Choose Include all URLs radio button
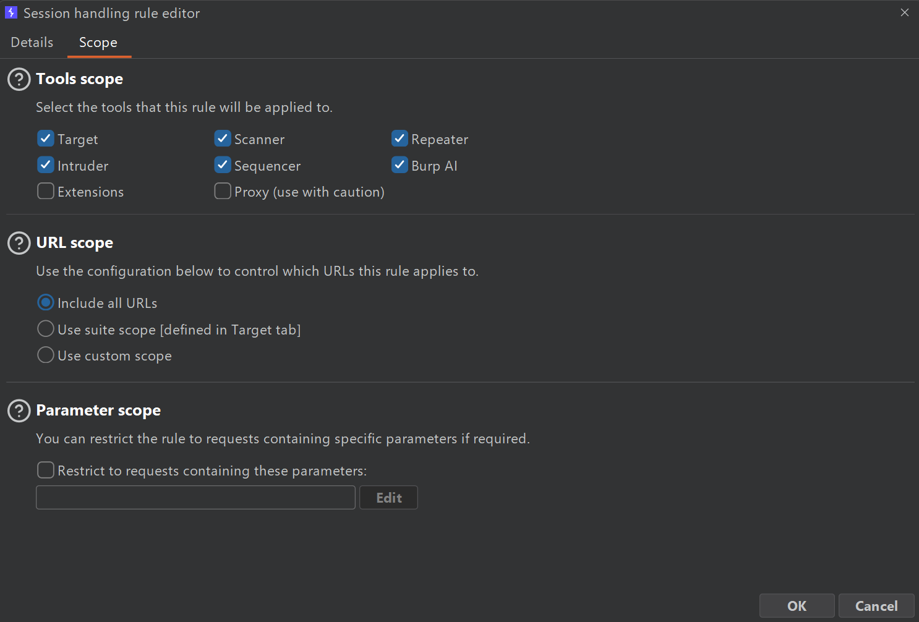919x622 pixels. [x=46, y=302]
